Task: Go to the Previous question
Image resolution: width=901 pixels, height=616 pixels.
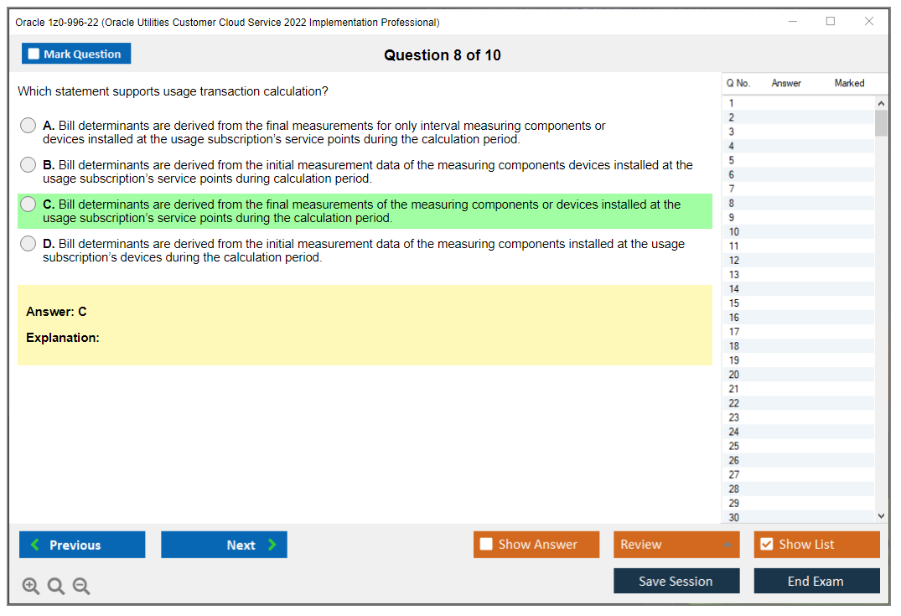Action: (x=81, y=545)
